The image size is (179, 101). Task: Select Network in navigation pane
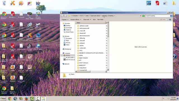(67, 64)
